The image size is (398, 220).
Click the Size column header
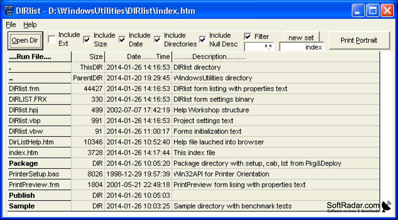(88, 57)
